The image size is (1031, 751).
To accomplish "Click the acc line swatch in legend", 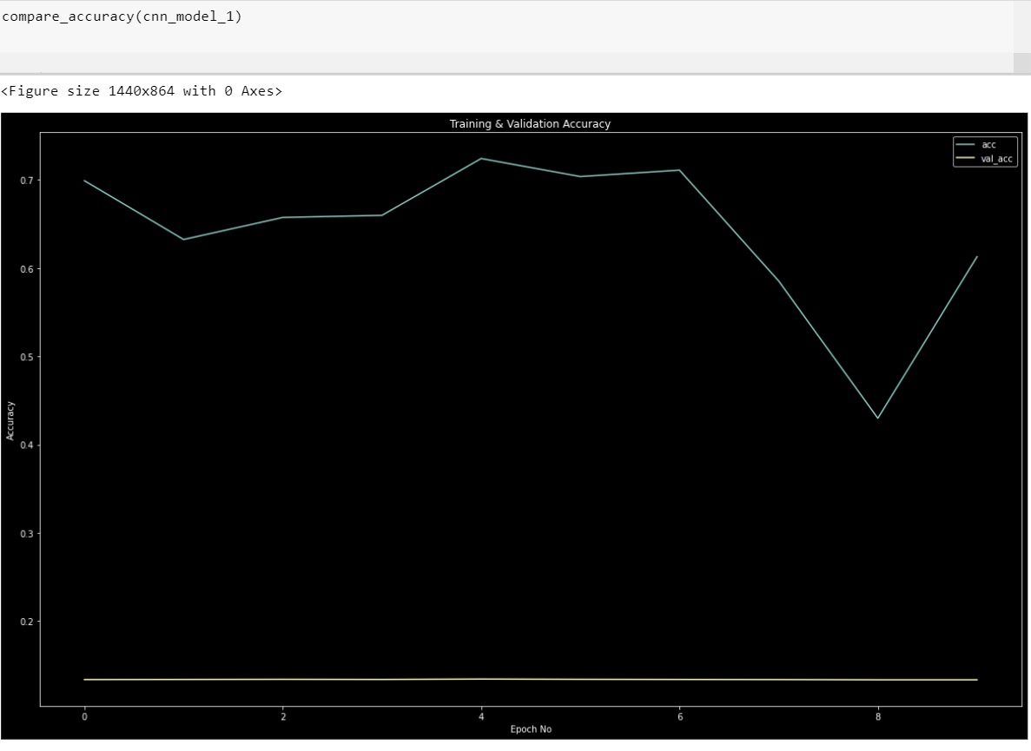I will pyautogui.click(x=965, y=145).
